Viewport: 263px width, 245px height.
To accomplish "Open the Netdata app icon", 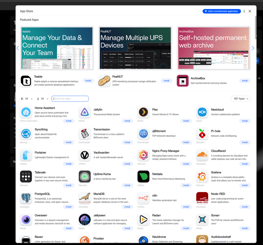I will tap(143, 176).
